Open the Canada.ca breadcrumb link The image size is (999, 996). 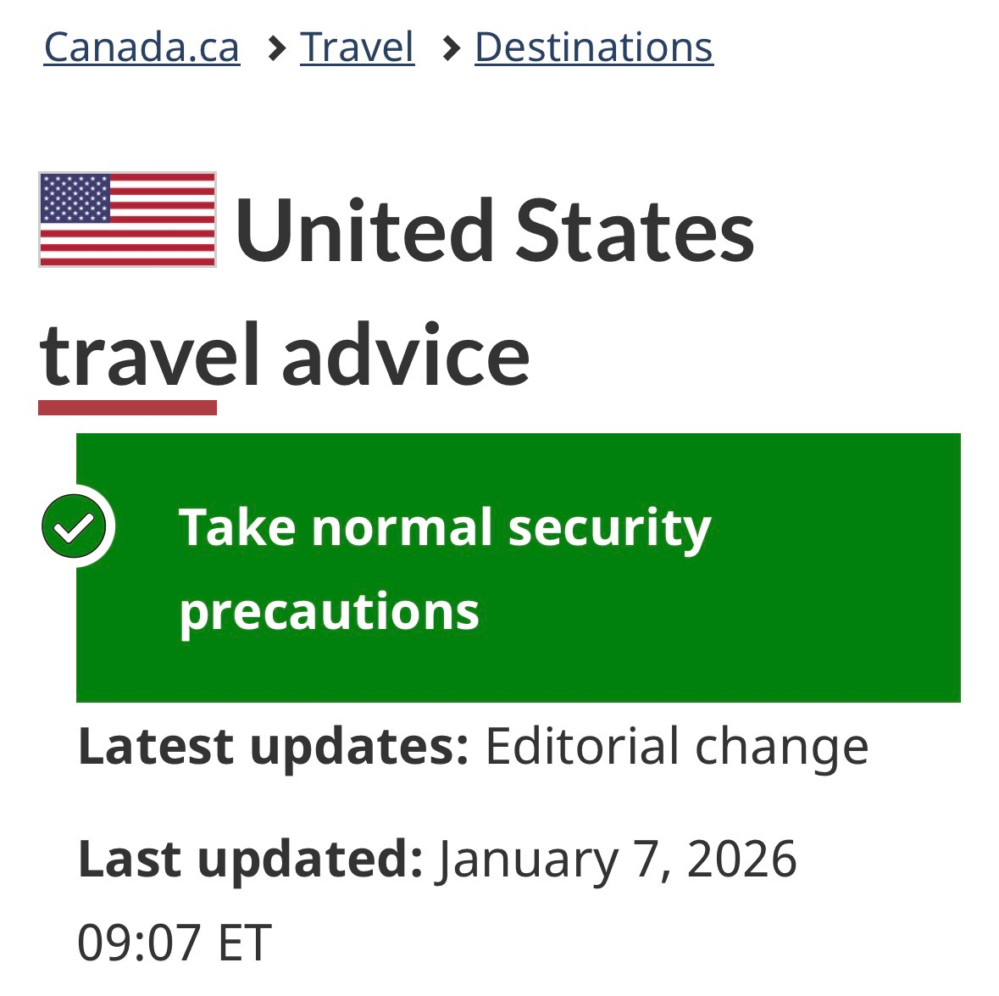tap(142, 47)
